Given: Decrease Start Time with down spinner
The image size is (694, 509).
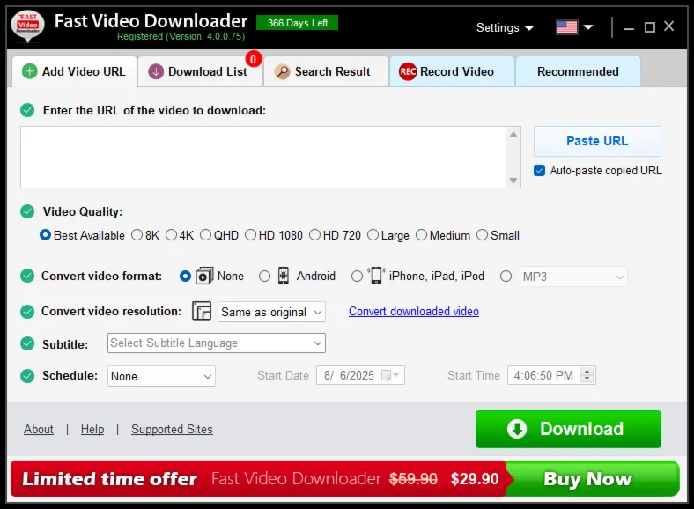Looking at the screenshot, I should click(x=587, y=379).
